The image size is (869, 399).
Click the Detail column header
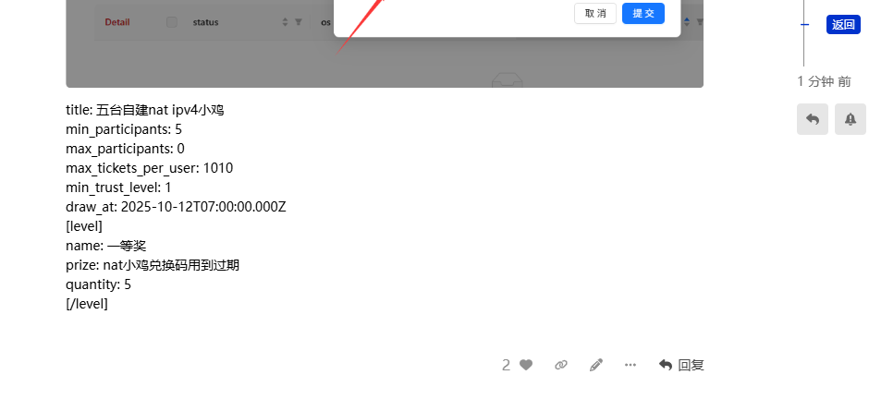(x=116, y=22)
